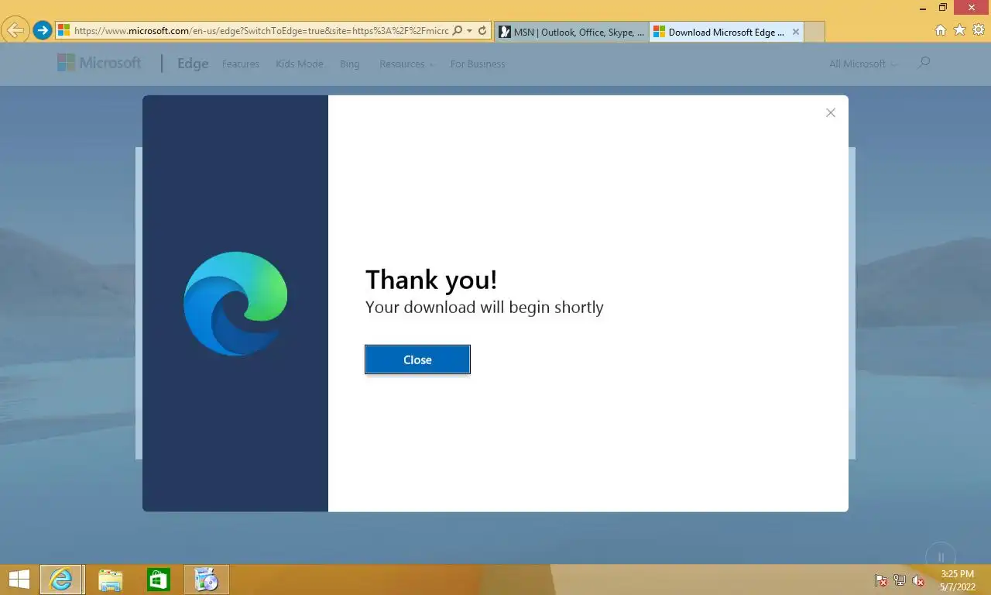Click the blue Close button
This screenshot has width=991, height=595.
point(417,359)
